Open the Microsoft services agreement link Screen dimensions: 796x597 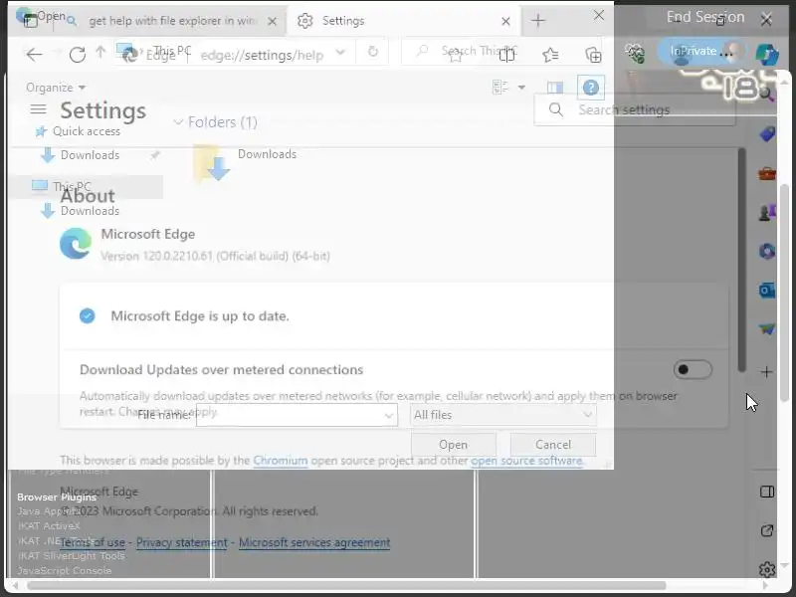[314, 542]
